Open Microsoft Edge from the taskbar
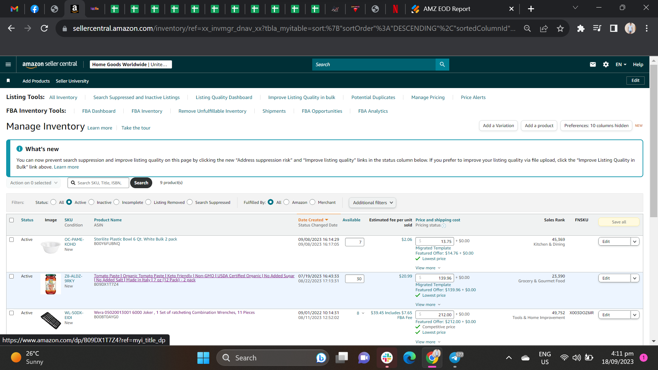This screenshot has height=370, width=658. (x=410, y=358)
